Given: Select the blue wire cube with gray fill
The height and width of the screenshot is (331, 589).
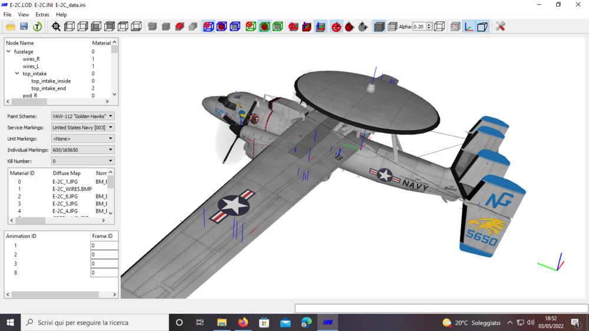Looking at the screenshot, I should (x=235, y=27).
